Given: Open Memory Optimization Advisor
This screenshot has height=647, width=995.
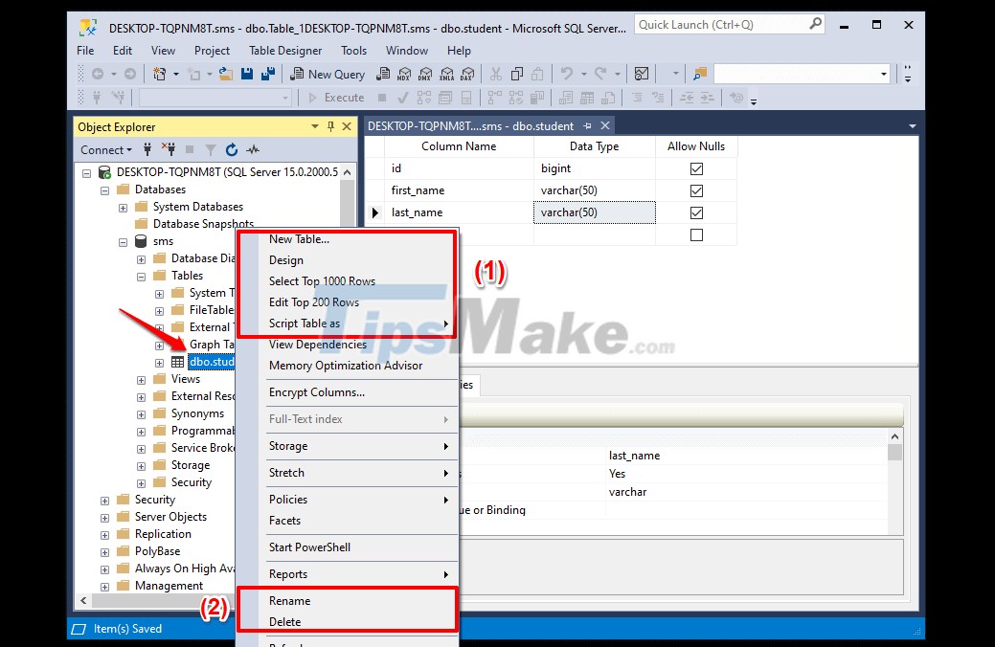Looking at the screenshot, I should click(x=346, y=366).
